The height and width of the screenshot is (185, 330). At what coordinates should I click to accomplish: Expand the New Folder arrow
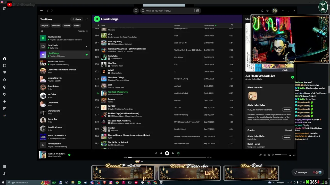tap(86, 47)
